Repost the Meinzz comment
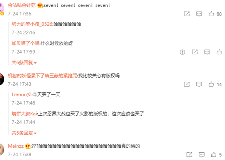Screen dimensions: 225x160 pyautogui.click(x=189, y=154)
